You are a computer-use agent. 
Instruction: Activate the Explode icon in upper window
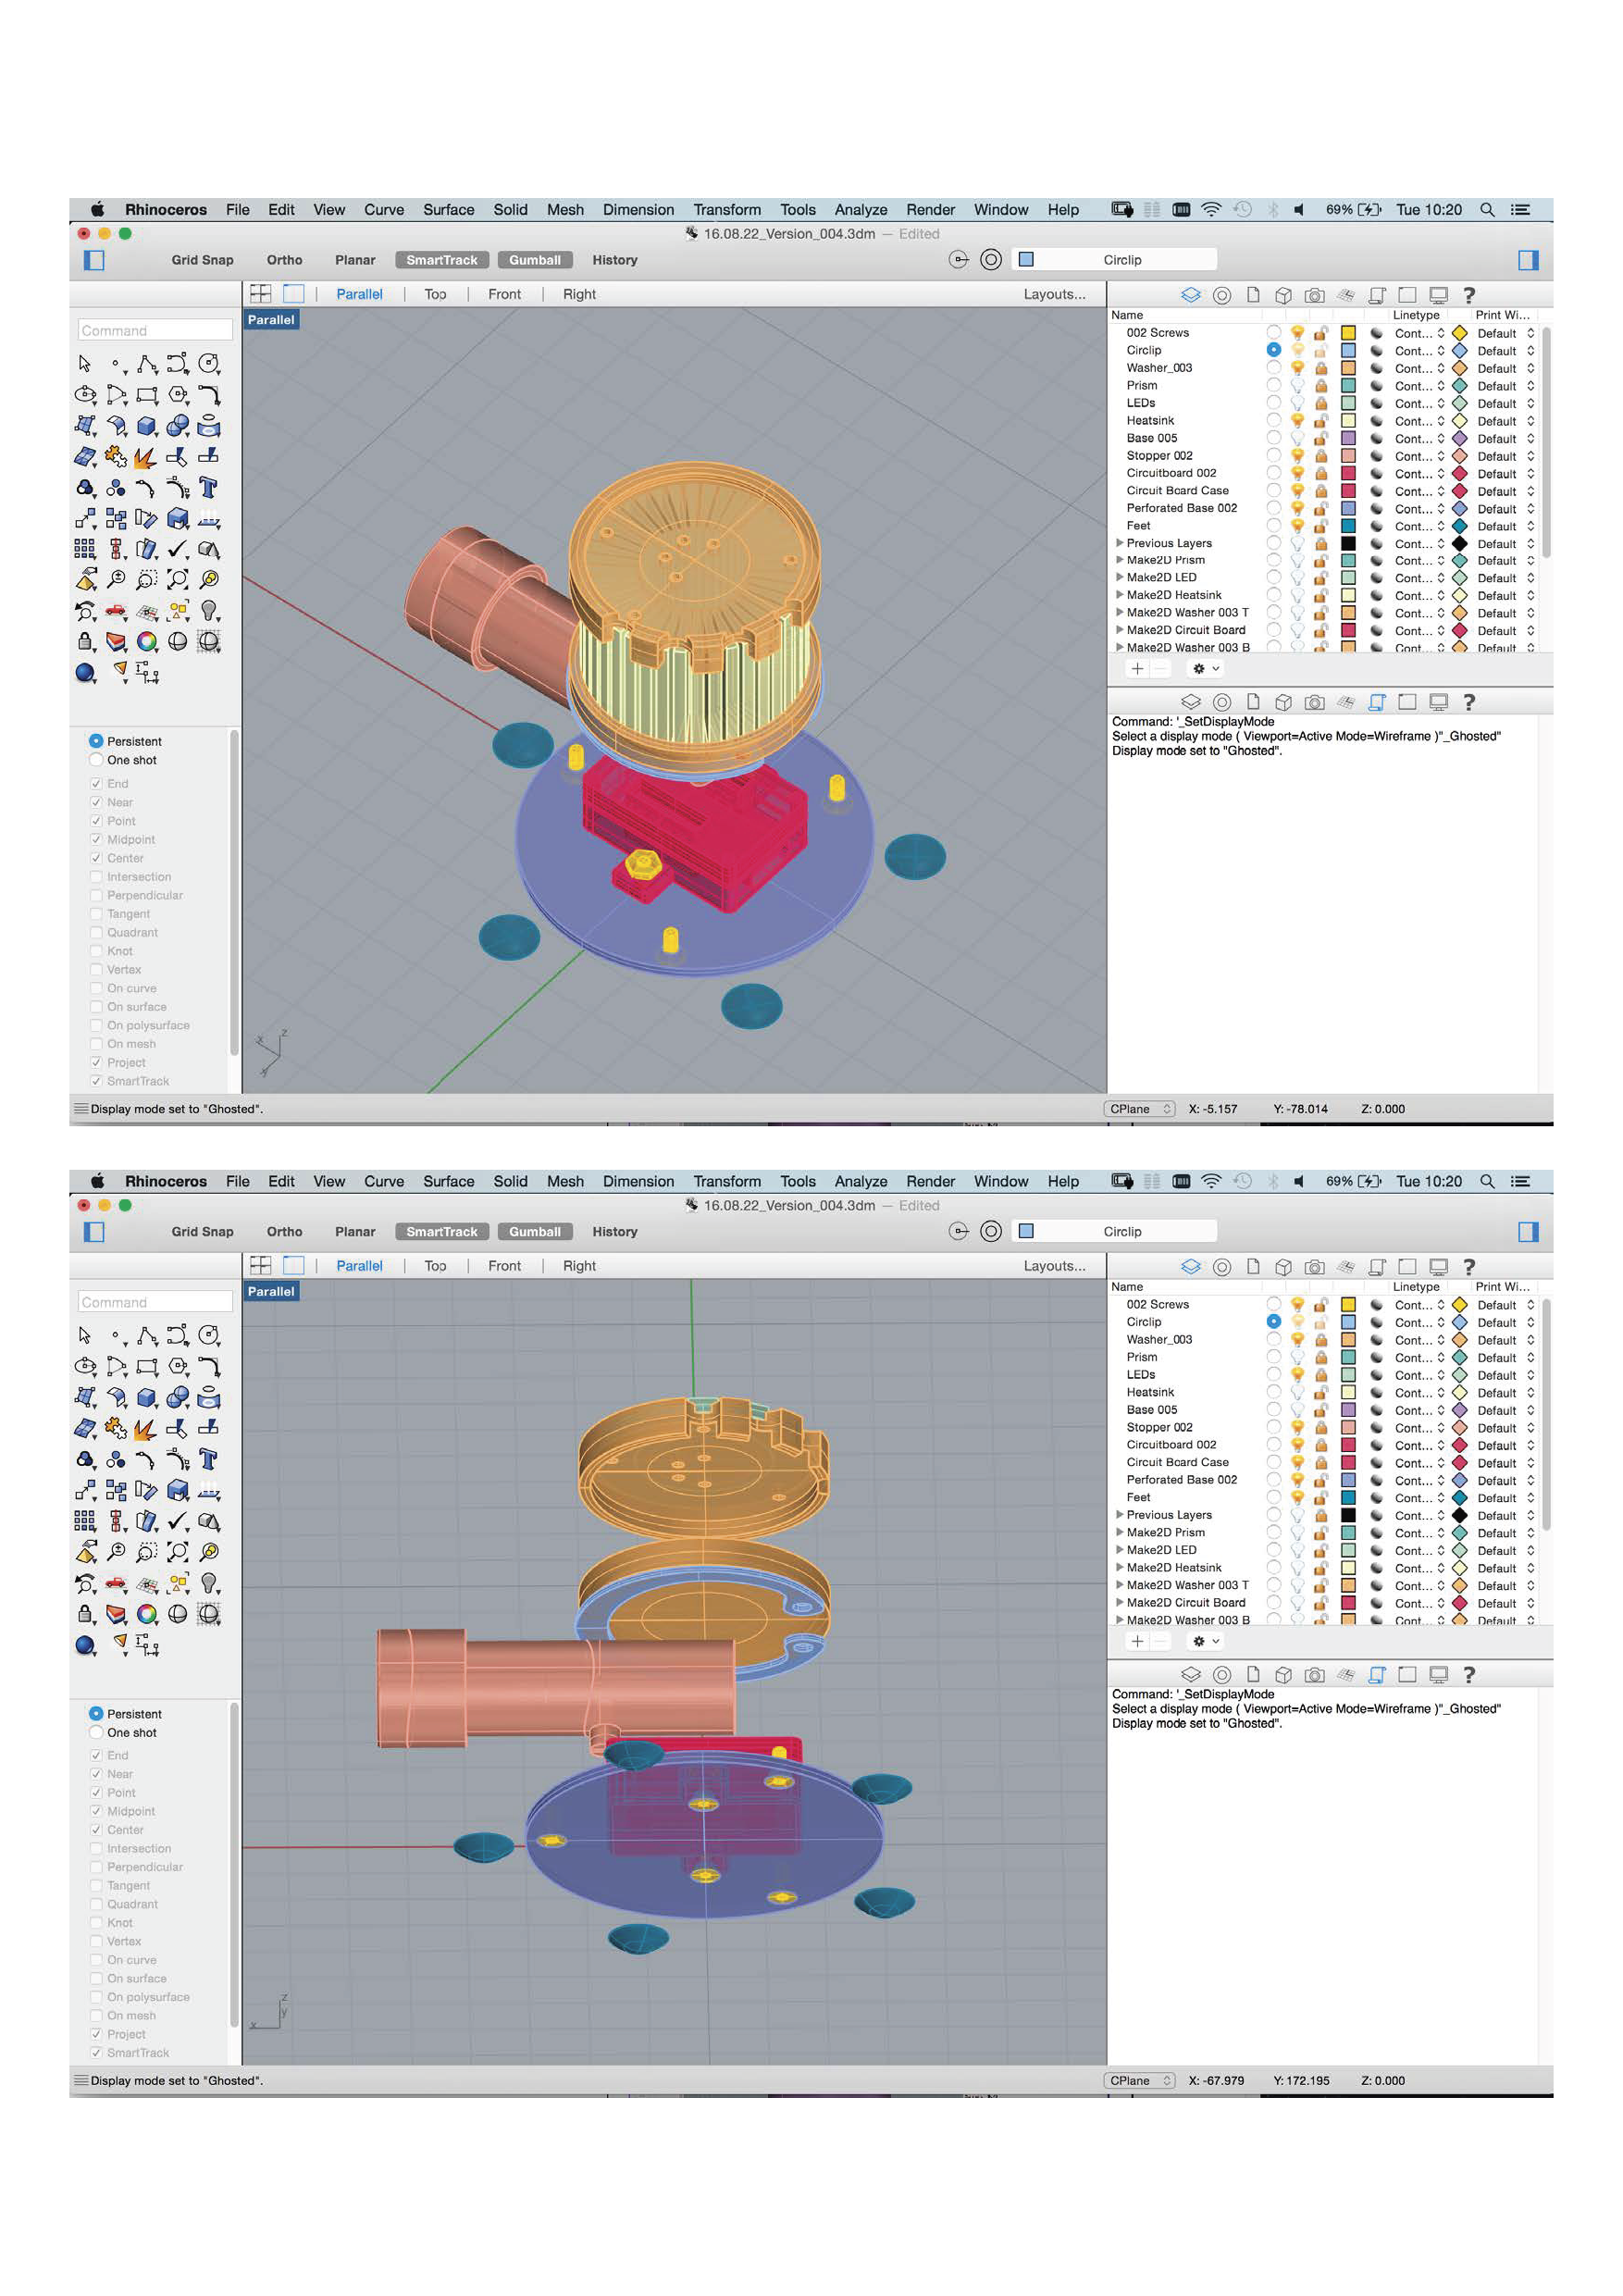(147, 457)
